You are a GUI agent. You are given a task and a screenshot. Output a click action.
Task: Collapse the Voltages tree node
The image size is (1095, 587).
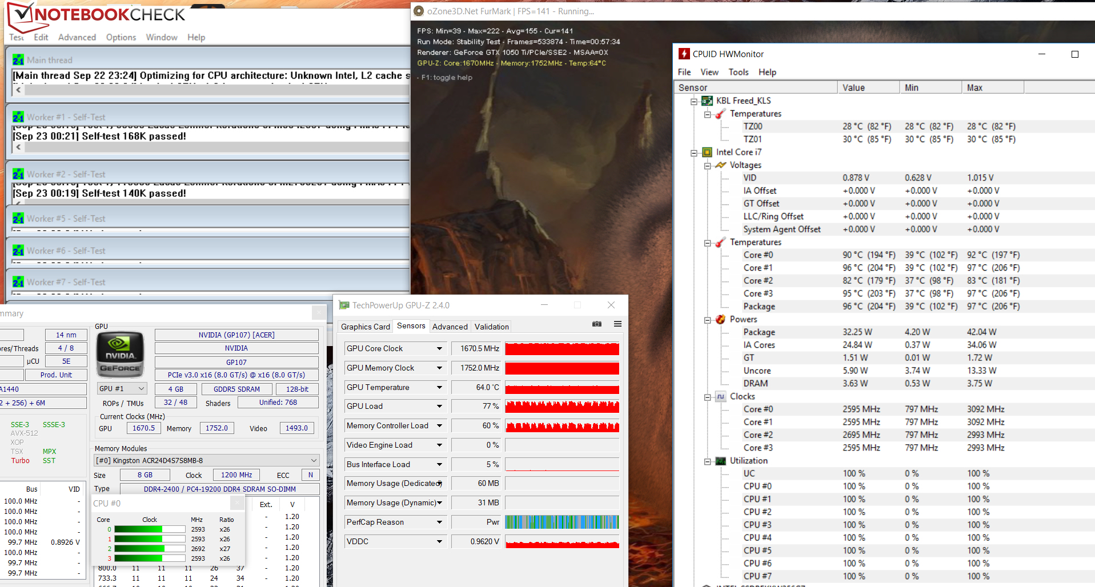pyautogui.click(x=707, y=166)
